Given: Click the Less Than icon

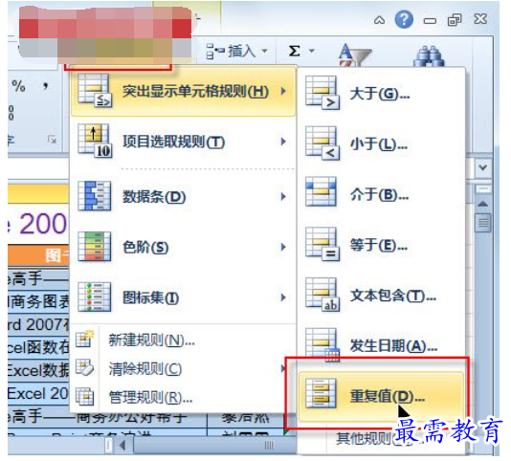Looking at the screenshot, I should pyautogui.click(x=322, y=143).
